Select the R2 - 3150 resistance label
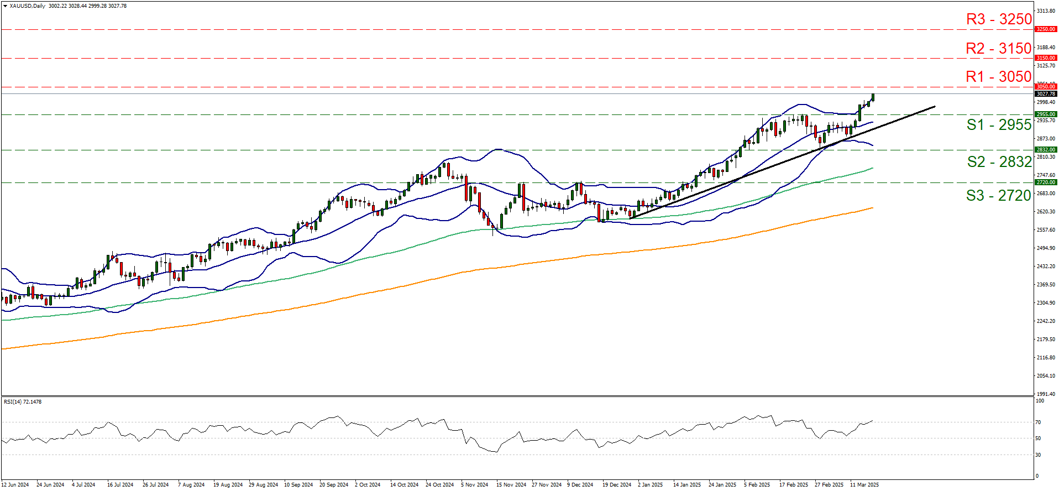 click(998, 49)
